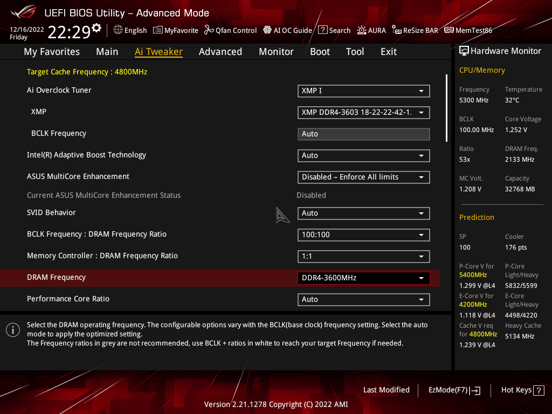Image resolution: width=552 pixels, height=414 pixels.
Task: Click the 176 pts cooler value
Action: click(516, 247)
